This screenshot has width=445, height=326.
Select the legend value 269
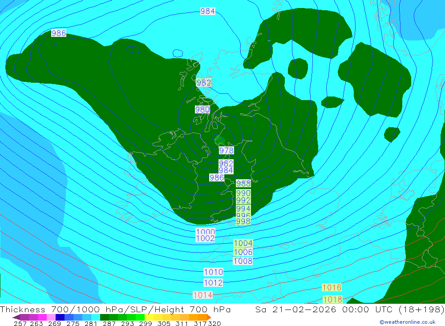coord(54,323)
